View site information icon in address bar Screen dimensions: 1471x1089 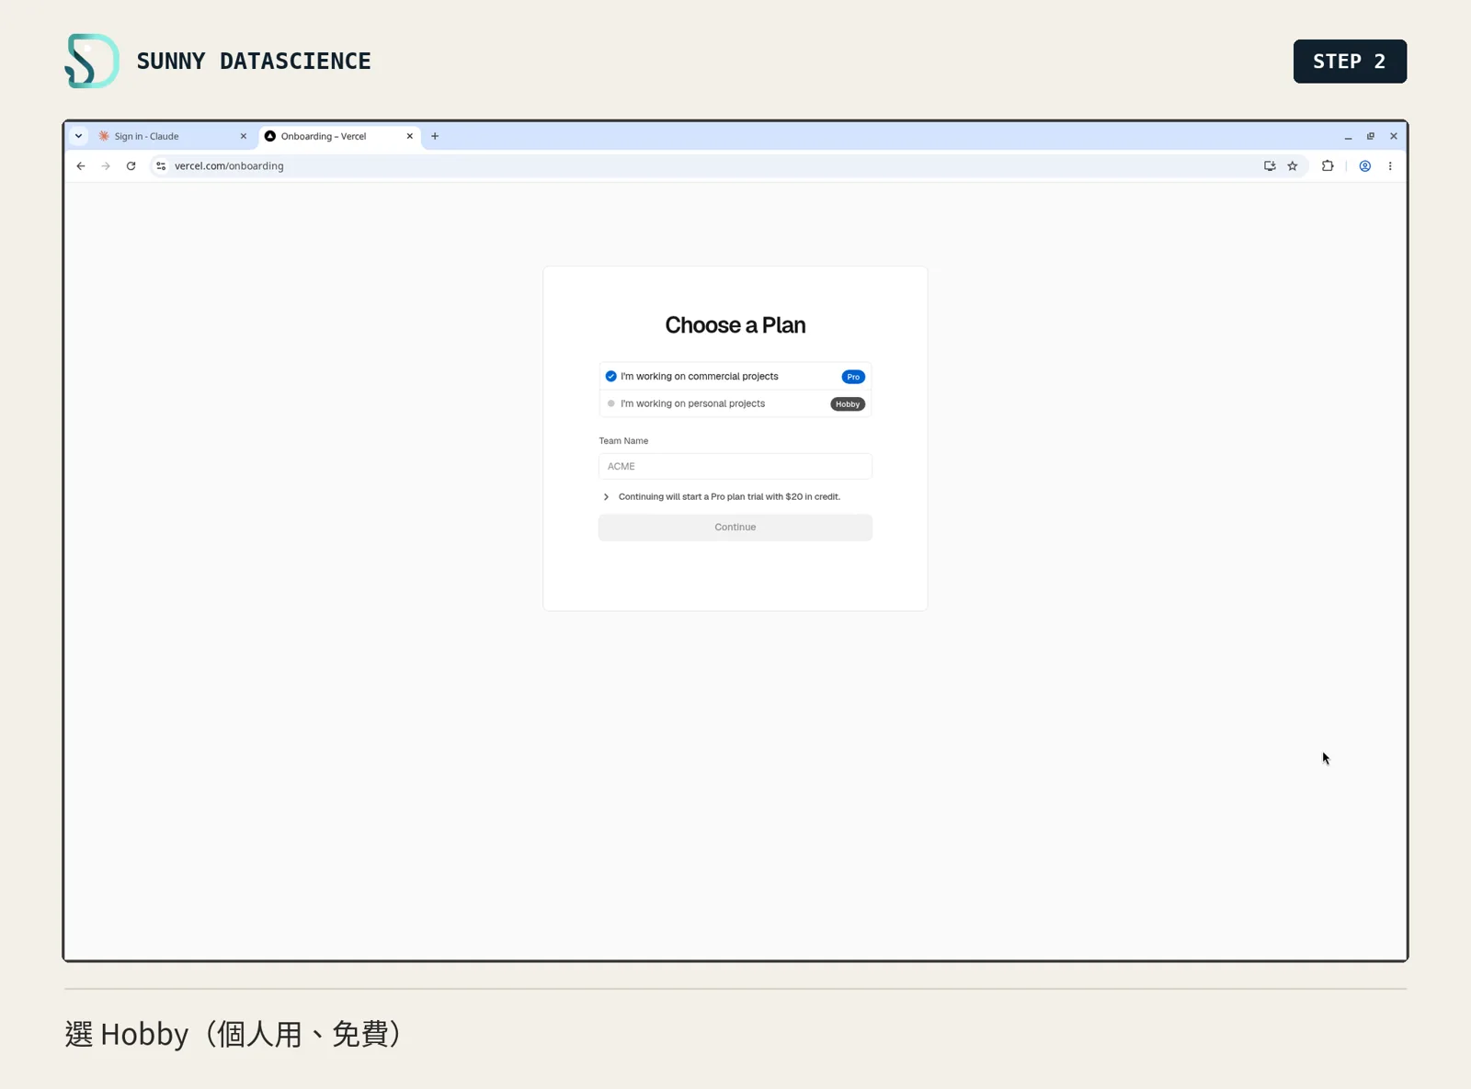tap(161, 166)
